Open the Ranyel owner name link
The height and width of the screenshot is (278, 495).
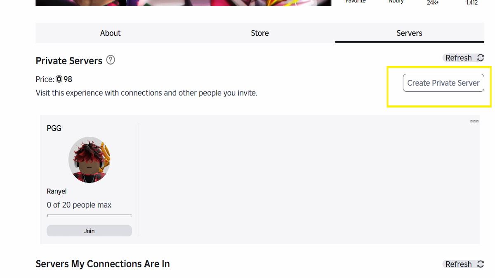(x=57, y=192)
